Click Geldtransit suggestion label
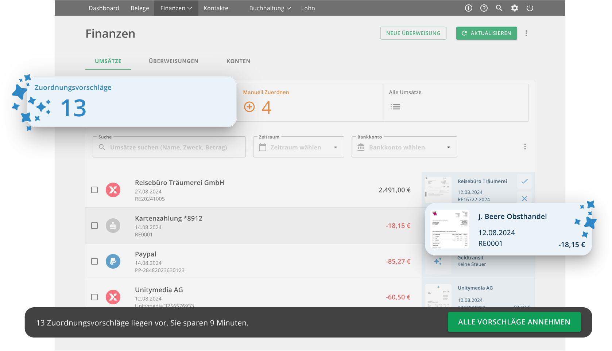Screen dimensions: 612x351 point(470,258)
